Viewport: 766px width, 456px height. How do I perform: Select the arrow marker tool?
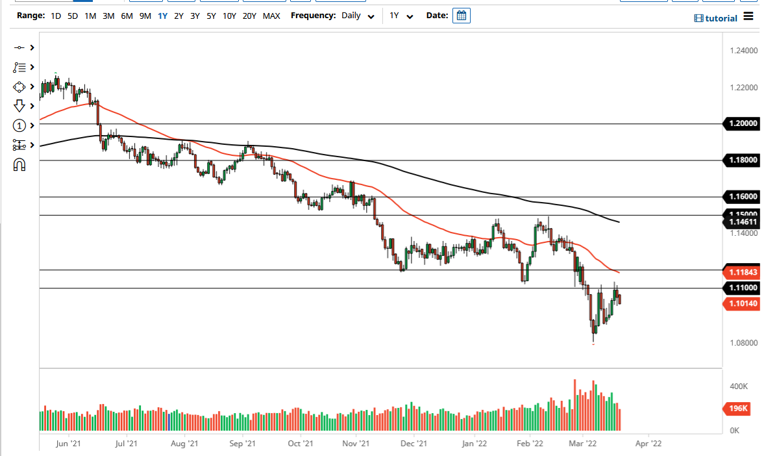(19, 105)
